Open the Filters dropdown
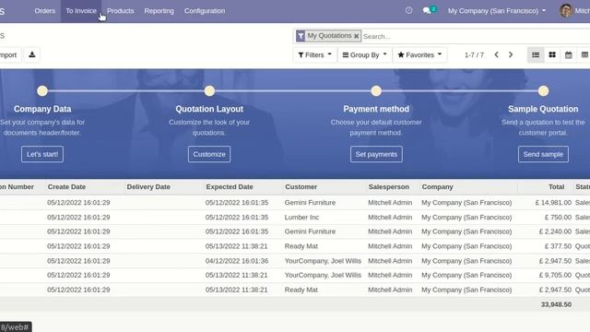This screenshot has width=590, height=332. [x=314, y=55]
